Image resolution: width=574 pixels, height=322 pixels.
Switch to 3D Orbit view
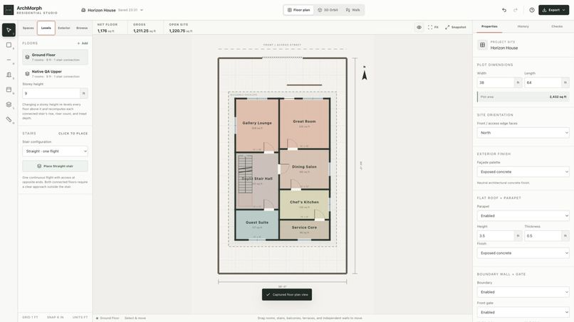coord(328,10)
